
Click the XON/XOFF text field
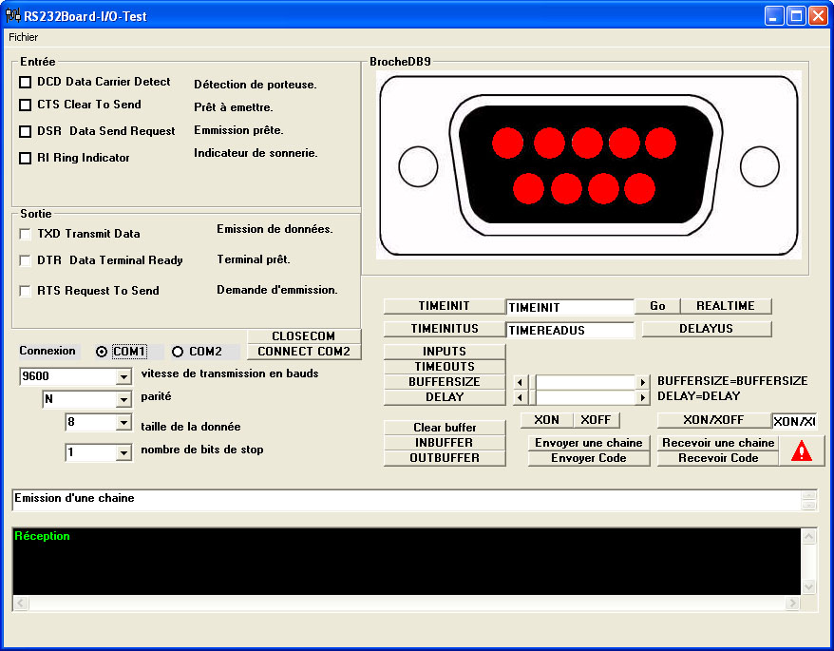coord(794,421)
